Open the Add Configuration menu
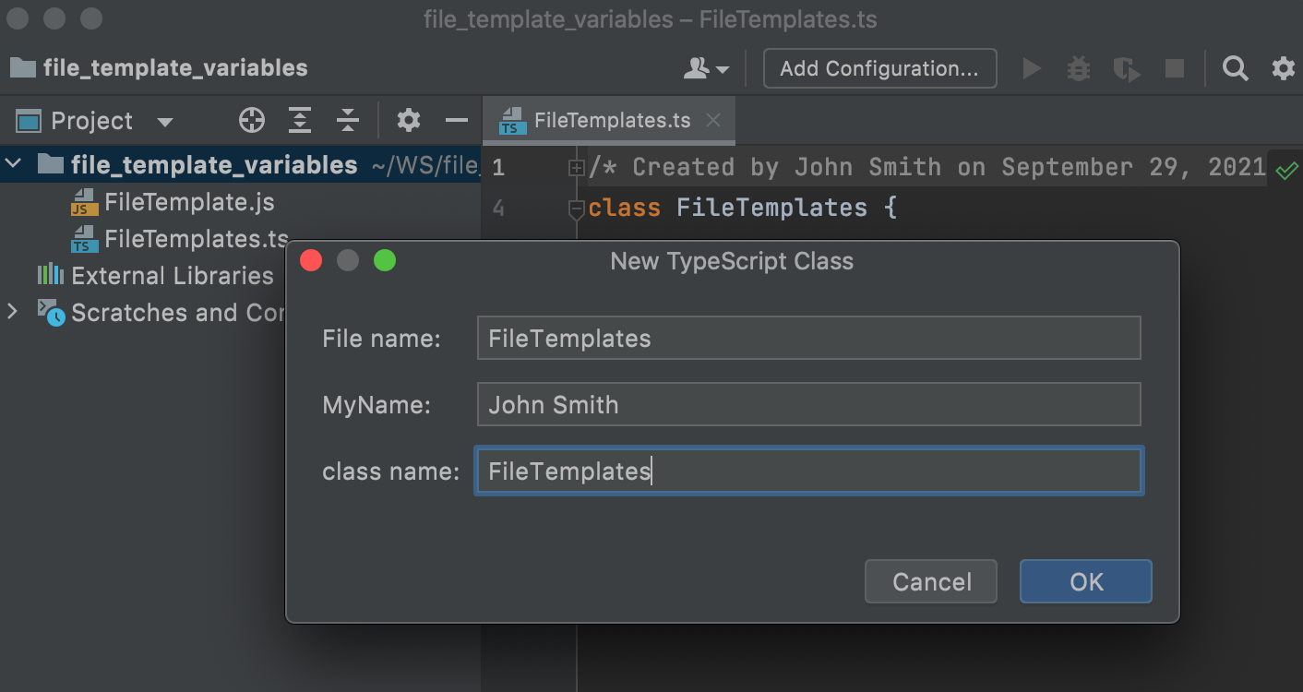 (x=879, y=68)
